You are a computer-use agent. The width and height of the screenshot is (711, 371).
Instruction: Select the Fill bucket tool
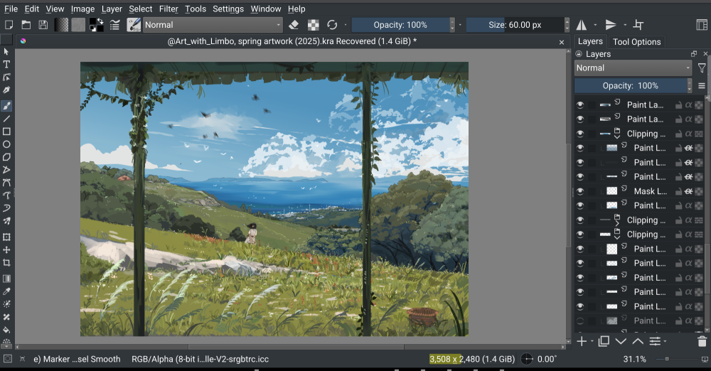(x=6, y=330)
